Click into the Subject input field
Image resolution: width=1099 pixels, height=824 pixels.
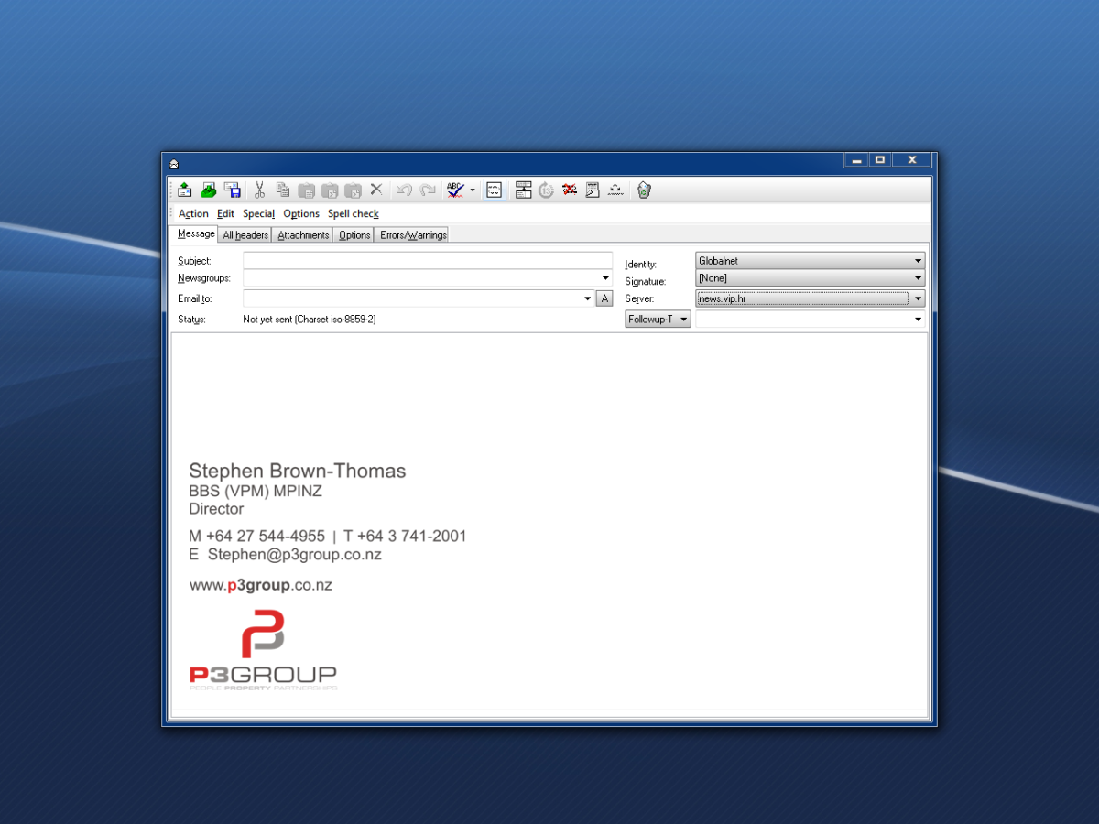click(x=428, y=261)
